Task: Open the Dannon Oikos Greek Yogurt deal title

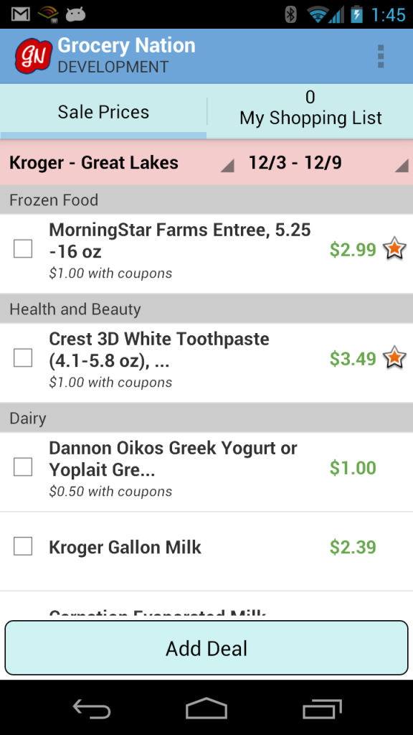Action: (x=173, y=459)
